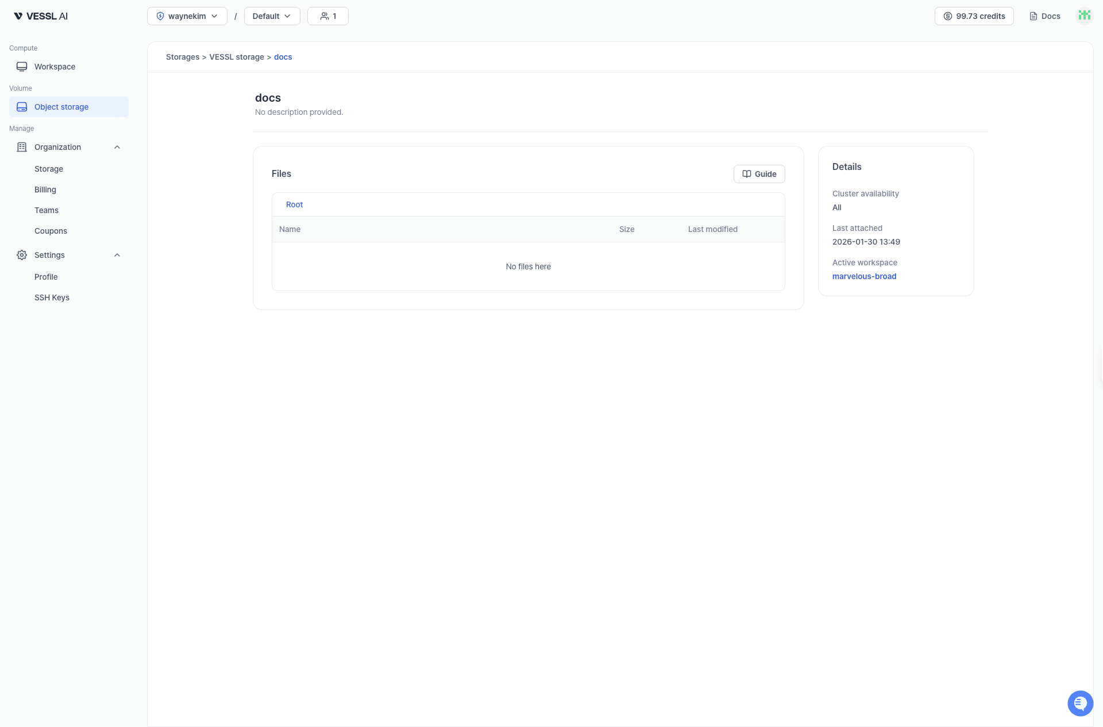Open the marvelous-broad workspace link
Viewport: 1103px width, 727px height.
pyautogui.click(x=864, y=276)
